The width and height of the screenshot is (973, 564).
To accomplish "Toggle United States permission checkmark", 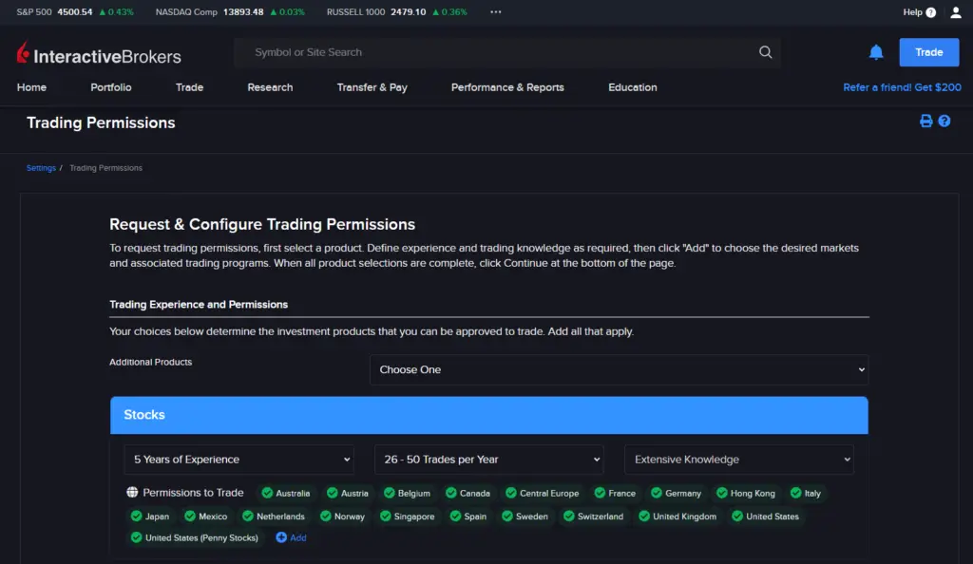I will pos(737,516).
